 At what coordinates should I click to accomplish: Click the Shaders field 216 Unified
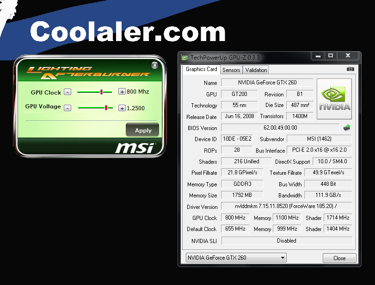pos(246,161)
